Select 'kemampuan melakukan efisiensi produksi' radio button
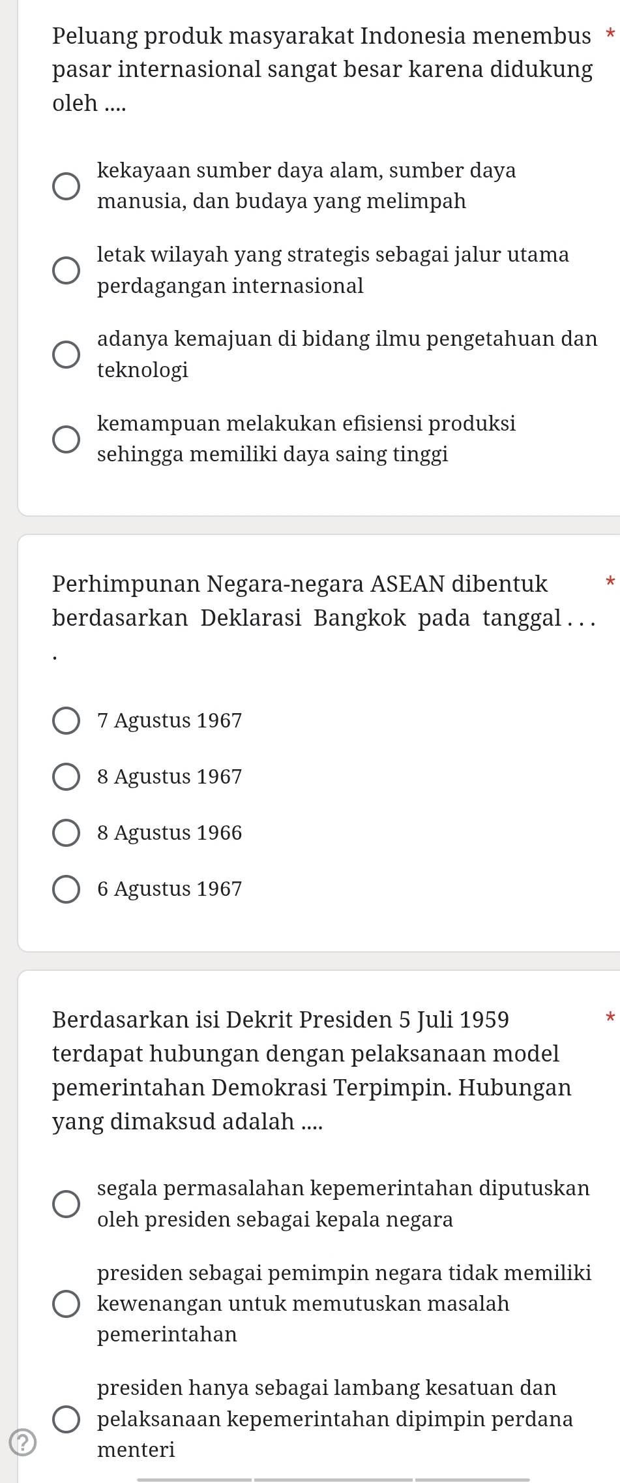This screenshot has height=1483, width=620. (x=66, y=439)
